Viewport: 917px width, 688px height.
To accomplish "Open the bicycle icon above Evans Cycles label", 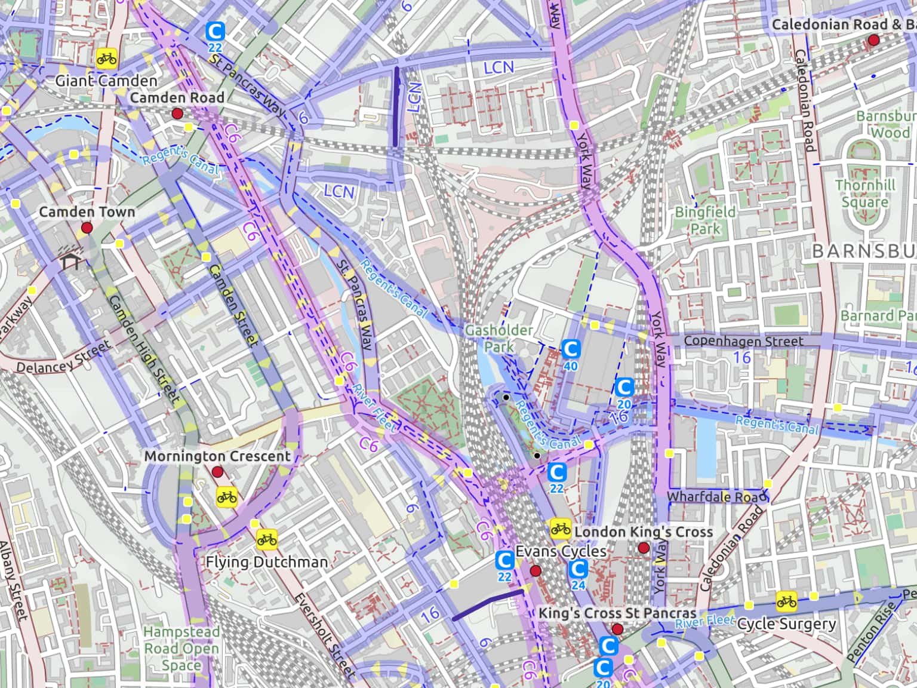I will pos(560,528).
